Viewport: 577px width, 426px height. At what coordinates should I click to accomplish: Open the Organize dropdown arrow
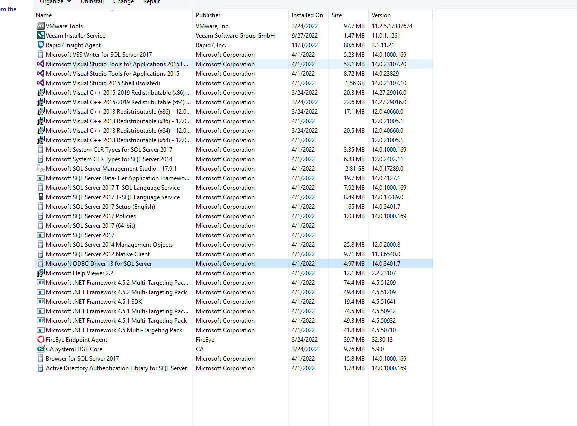(x=69, y=2)
